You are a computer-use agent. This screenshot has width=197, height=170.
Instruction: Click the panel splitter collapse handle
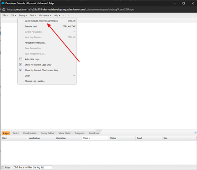coord(99,130)
